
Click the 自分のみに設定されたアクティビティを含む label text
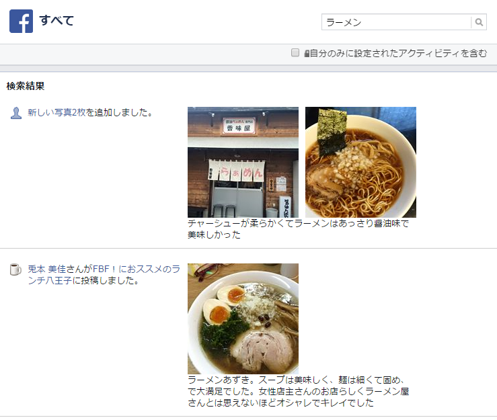coord(398,53)
